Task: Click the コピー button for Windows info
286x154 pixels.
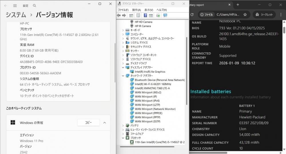Action: pyautogui.click(x=88, y=123)
